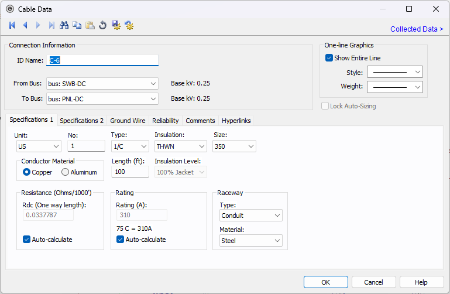Jump to the last cable record
This screenshot has height=294, width=450.
pos(51,25)
